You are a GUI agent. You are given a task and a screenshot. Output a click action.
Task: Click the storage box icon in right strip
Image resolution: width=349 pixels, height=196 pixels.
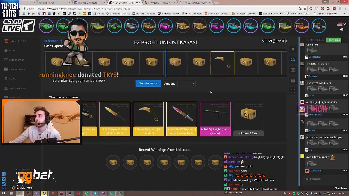click(293, 81)
